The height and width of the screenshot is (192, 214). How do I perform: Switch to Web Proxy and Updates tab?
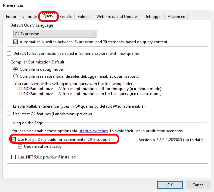(117, 16)
